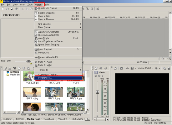Click the New project toolbar icon

click(x=3, y=9)
